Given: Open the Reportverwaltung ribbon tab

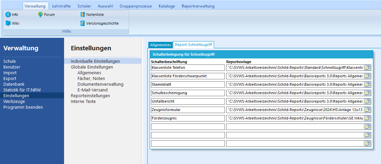Looking at the screenshot, I should pos(198,6).
